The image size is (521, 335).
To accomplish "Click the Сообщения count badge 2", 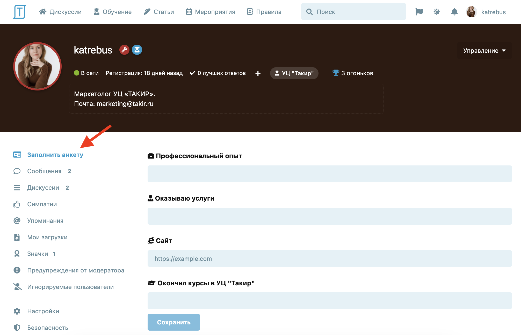I will point(69,171).
